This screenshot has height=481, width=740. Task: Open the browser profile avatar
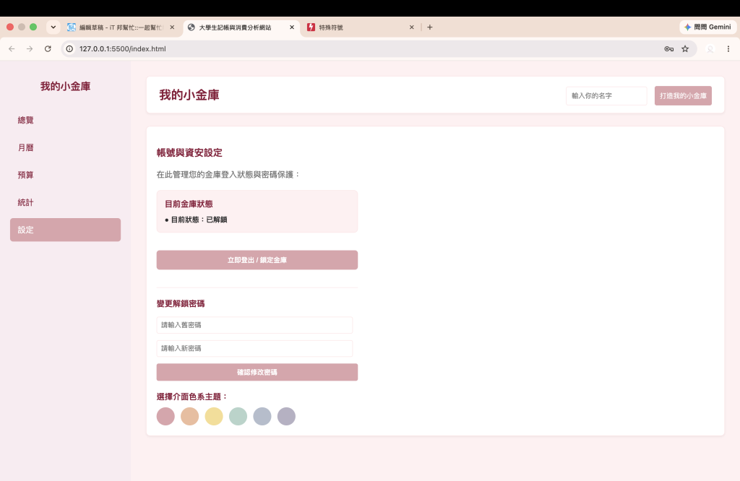pyautogui.click(x=710, y=48)
